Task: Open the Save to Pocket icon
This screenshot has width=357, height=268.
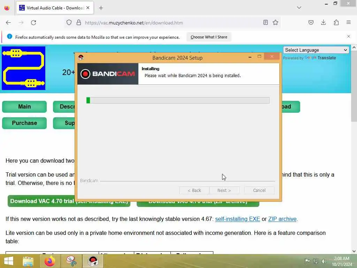Action: [x=311, y=22]
